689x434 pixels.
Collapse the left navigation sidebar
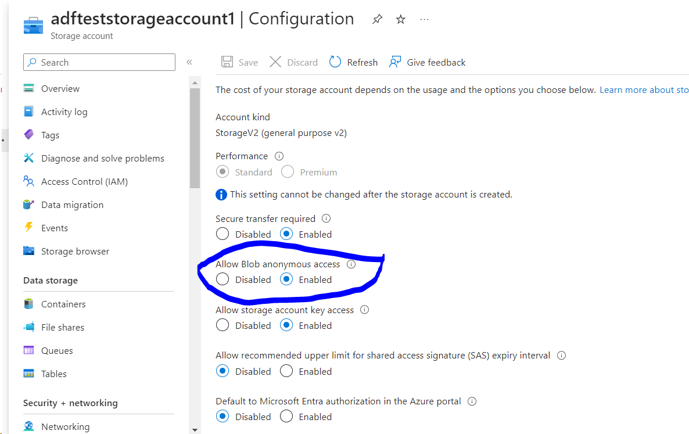point(189,61)
